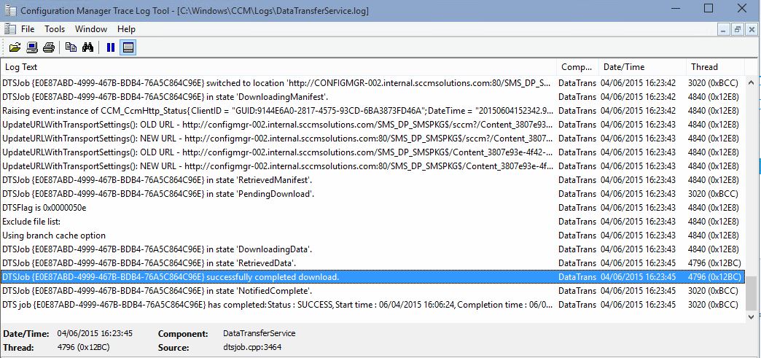The height and width of the screenshot is (358, 761).
Task: Toggle the Pause log updates button
Action: click(111, 48)
